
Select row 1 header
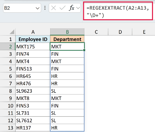coord(8,39)
